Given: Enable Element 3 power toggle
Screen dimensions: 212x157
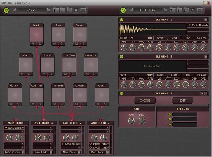Looking at the screenshot, I should pos(122,94).
